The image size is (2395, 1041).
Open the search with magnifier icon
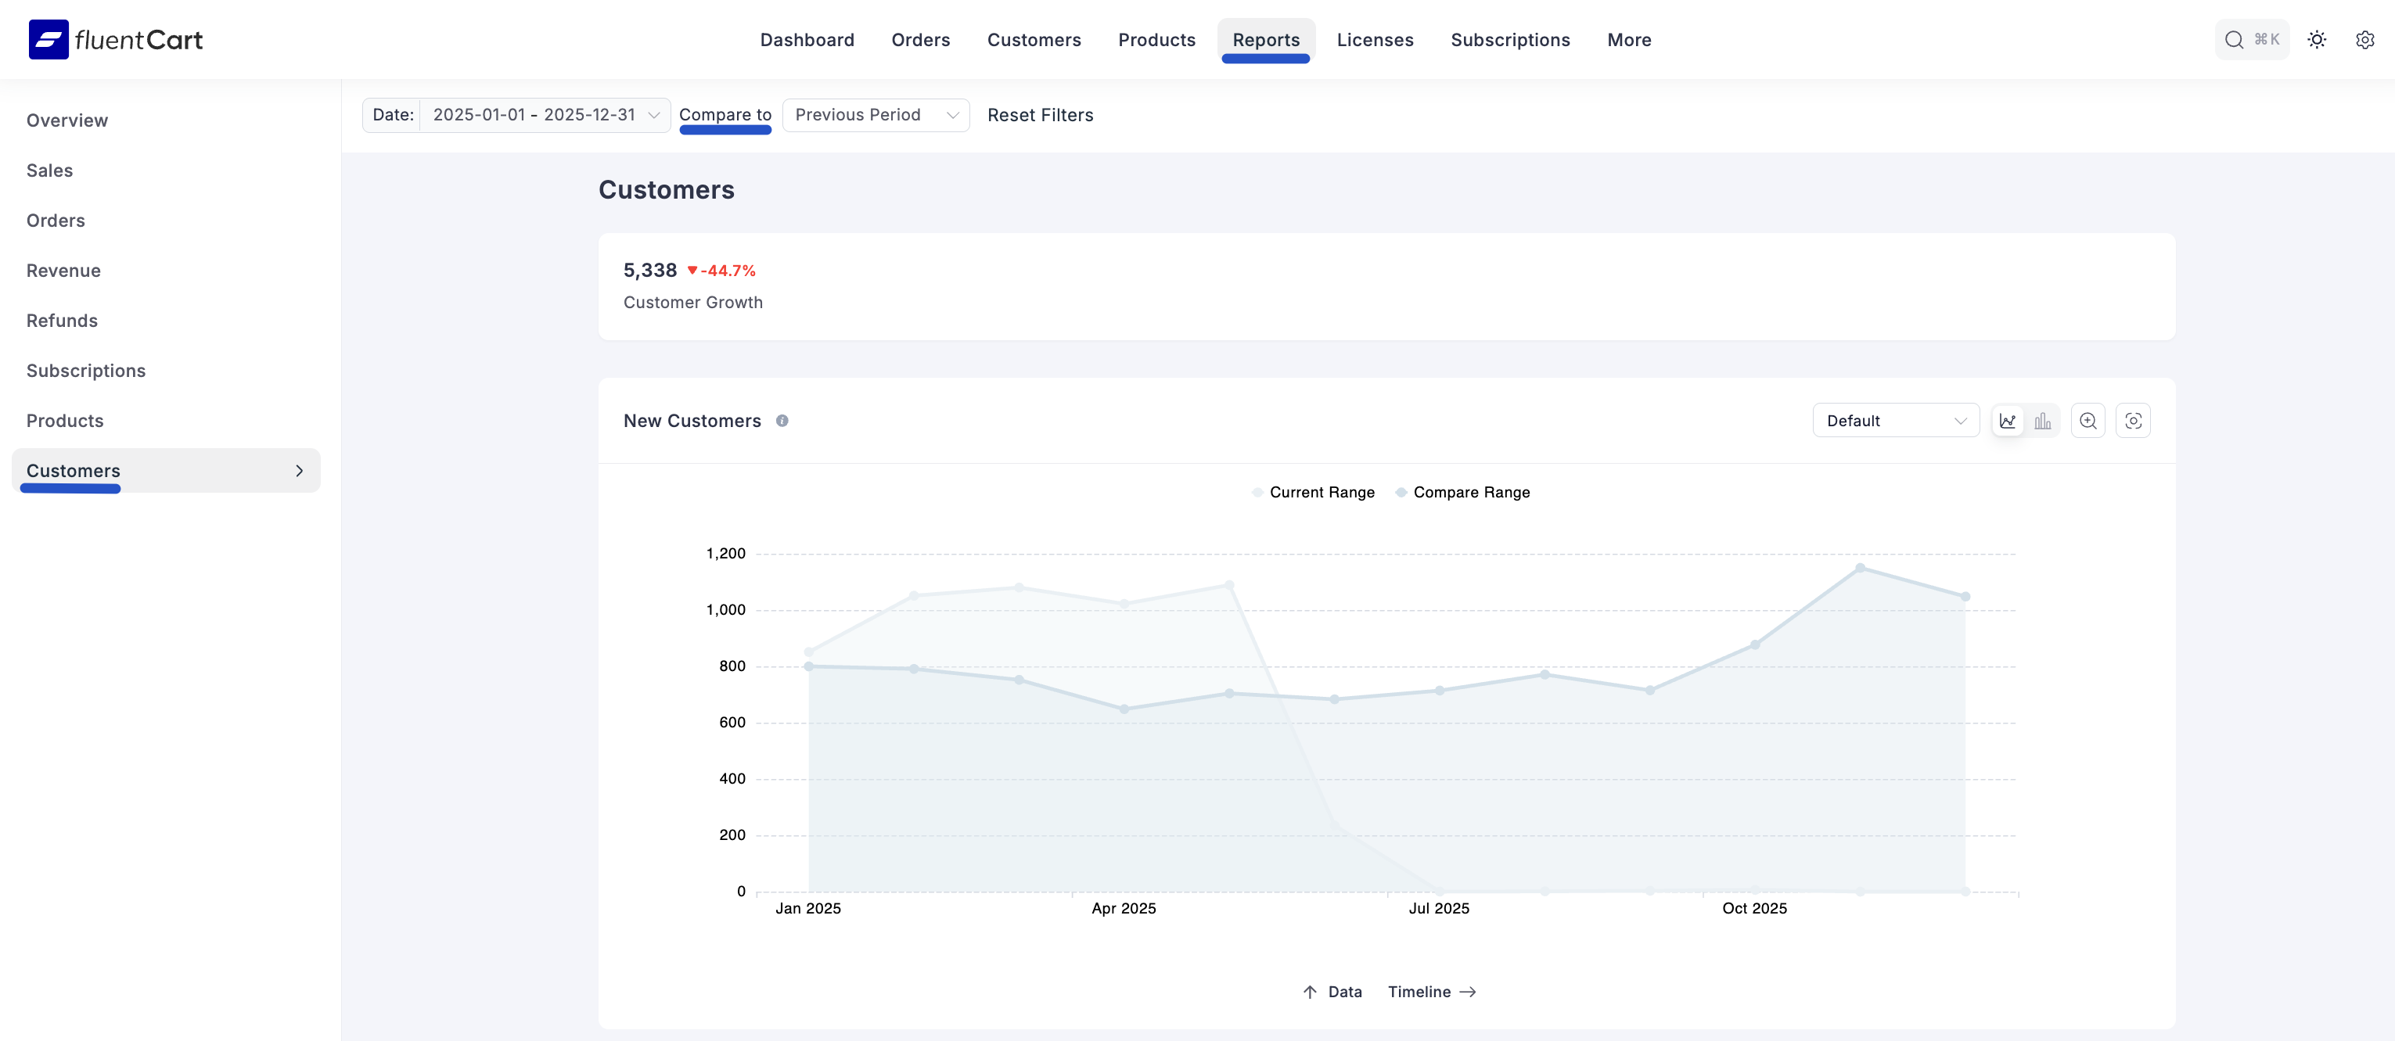[x=2234, y=39]
